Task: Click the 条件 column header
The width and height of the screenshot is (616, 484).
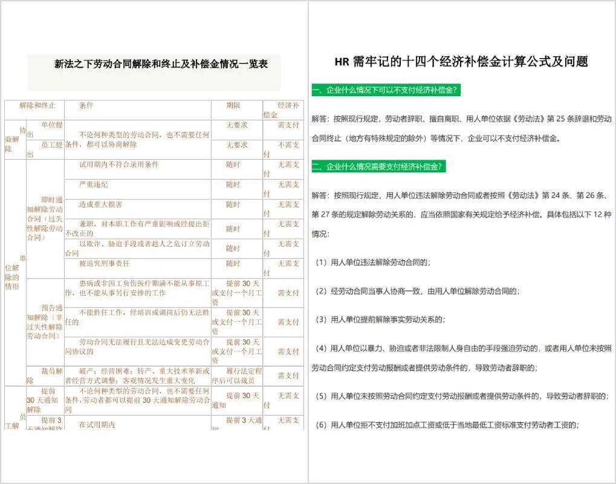Action: 86,105
